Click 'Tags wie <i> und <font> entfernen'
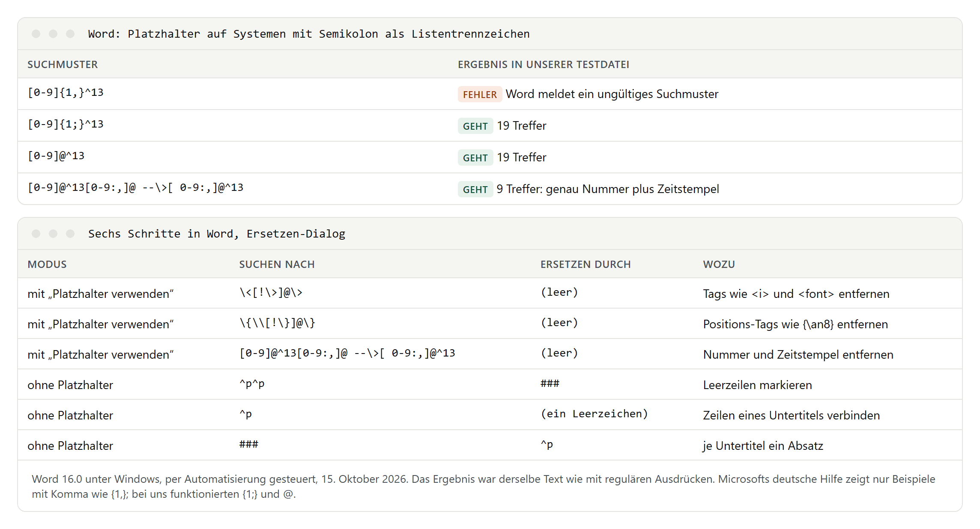The image size is (980, 529). pyautogui.click(x=796, y=294)
